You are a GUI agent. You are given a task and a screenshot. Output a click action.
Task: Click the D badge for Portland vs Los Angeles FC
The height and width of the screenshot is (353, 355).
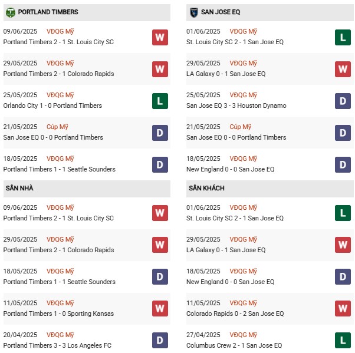pyautogui.click(x=160, y=340)
